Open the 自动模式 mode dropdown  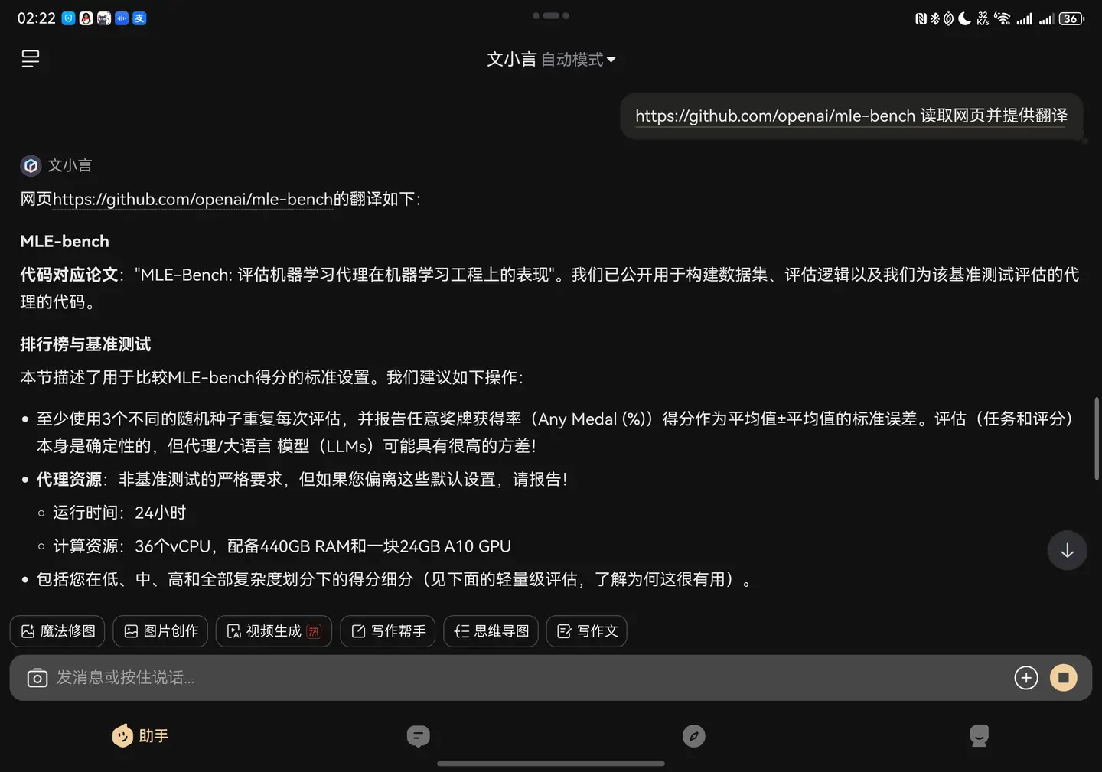tap(579, 60)
